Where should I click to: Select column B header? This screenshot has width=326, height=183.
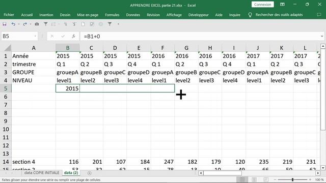click(68, 48)
